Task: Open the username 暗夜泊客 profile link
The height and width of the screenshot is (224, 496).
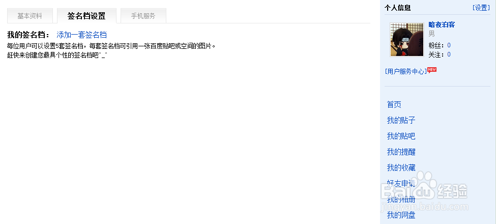Action: (x=442, y=24)
